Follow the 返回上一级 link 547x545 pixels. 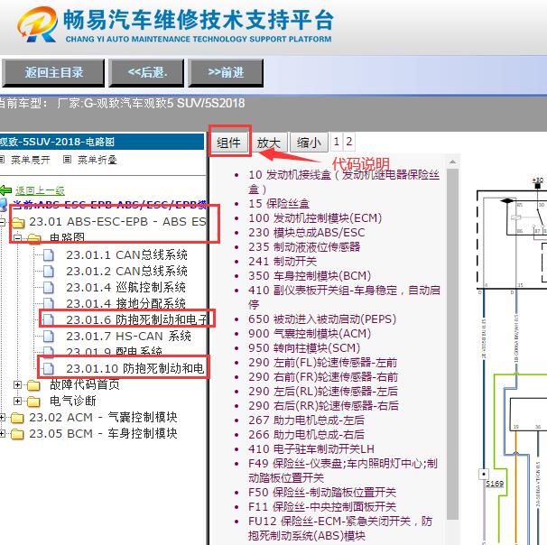tap(40, 190)
